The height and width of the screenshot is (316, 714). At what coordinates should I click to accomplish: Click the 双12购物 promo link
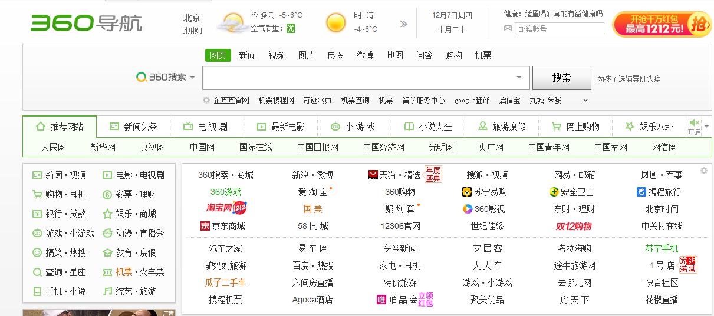(x=574, y=226)
